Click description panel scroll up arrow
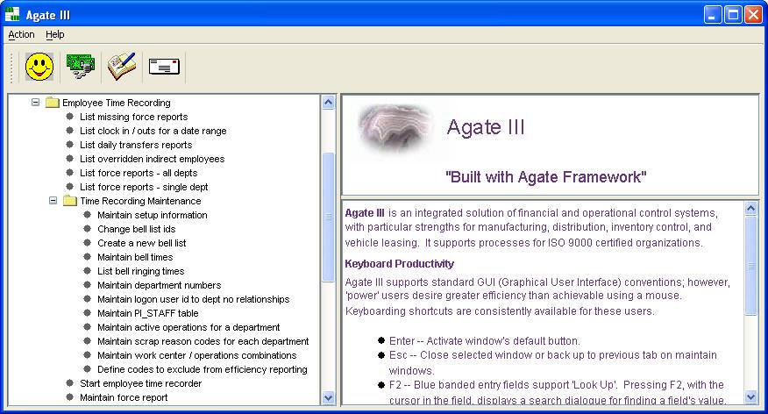Screen dimensions: 768x414 coord(750,208)
